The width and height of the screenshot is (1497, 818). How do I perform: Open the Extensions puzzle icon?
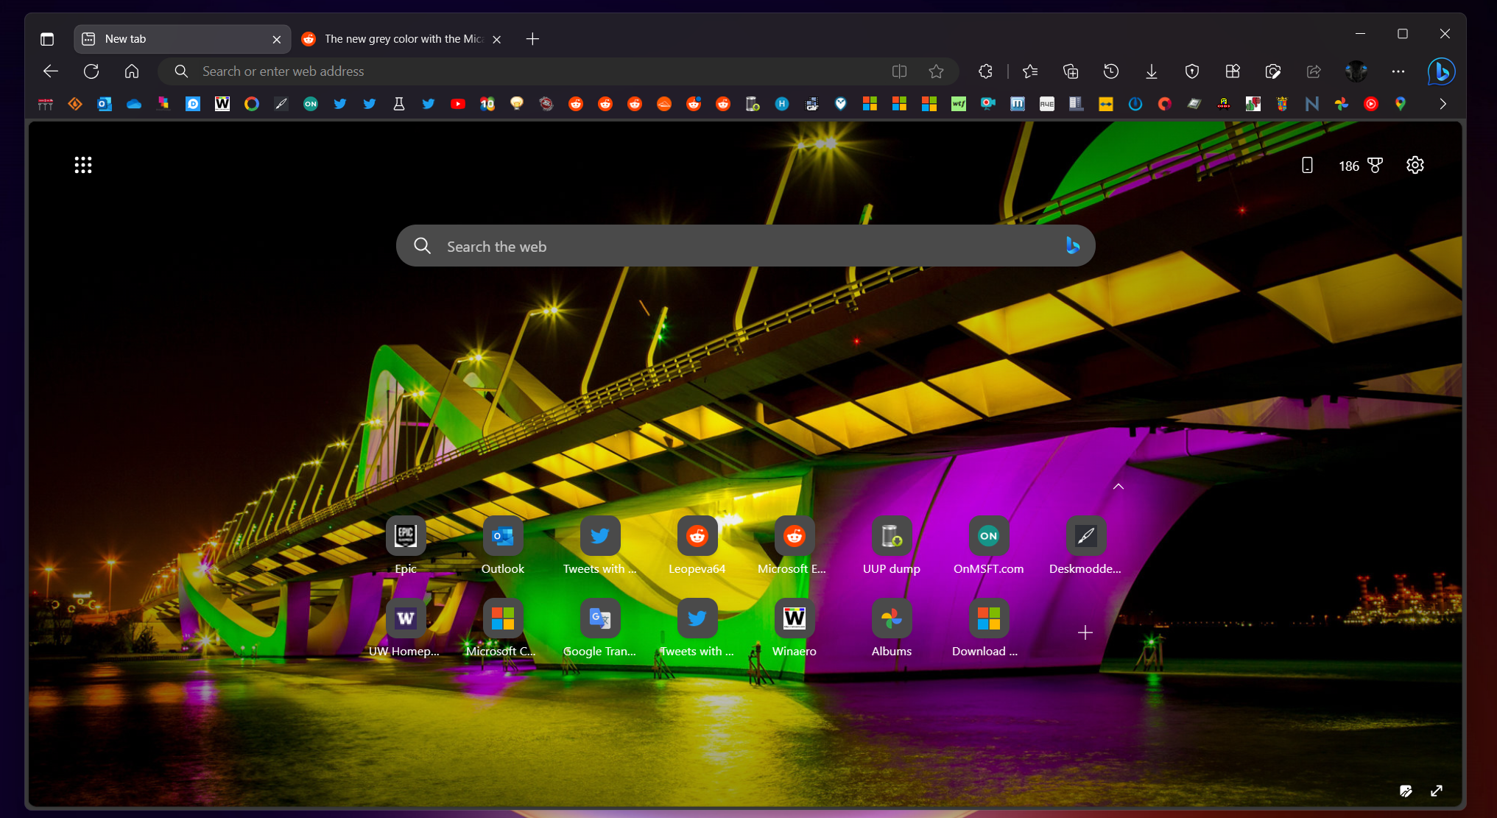(985, 71)
